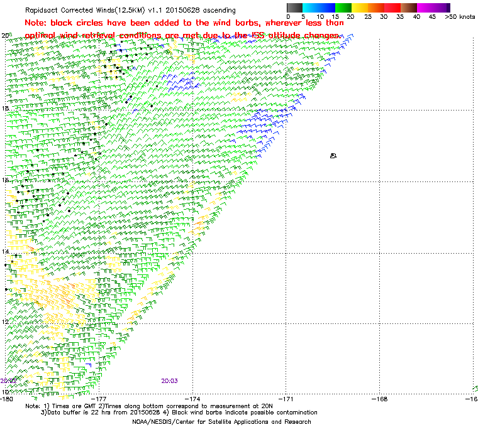Viewport: 478px width, 432px height.
Task: Click the green barb at the right edge
Action: pos(475,388)
